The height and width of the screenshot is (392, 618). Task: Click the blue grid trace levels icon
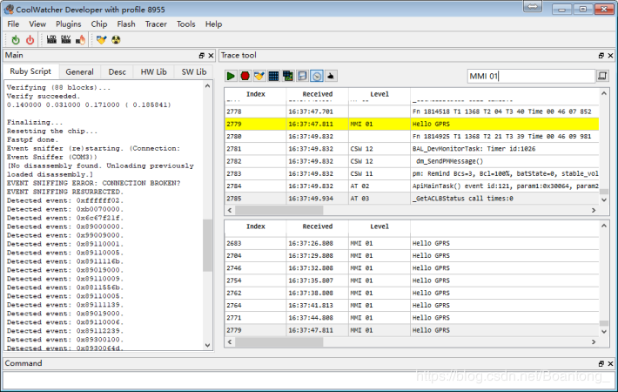(x=273, y=76)
